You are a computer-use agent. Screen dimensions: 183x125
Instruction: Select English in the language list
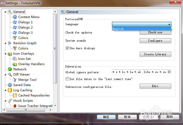pos(142,29)
